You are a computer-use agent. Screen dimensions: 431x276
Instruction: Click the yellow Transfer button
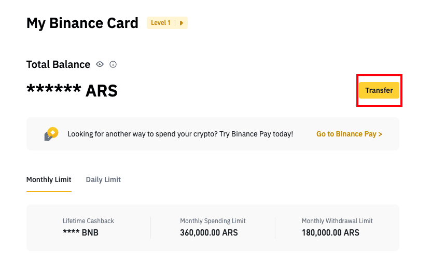pyautogui.click(x=379, y=90)
